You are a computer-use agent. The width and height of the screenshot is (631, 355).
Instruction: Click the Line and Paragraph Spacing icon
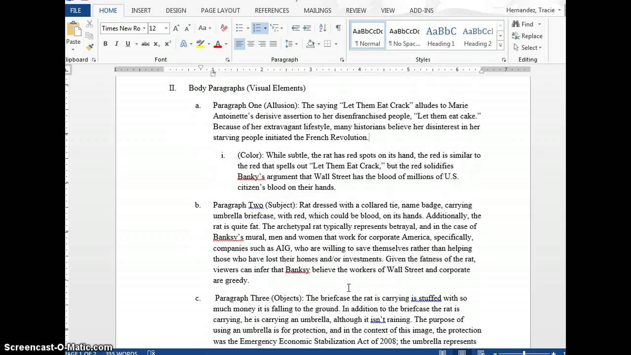click(289, 44)
